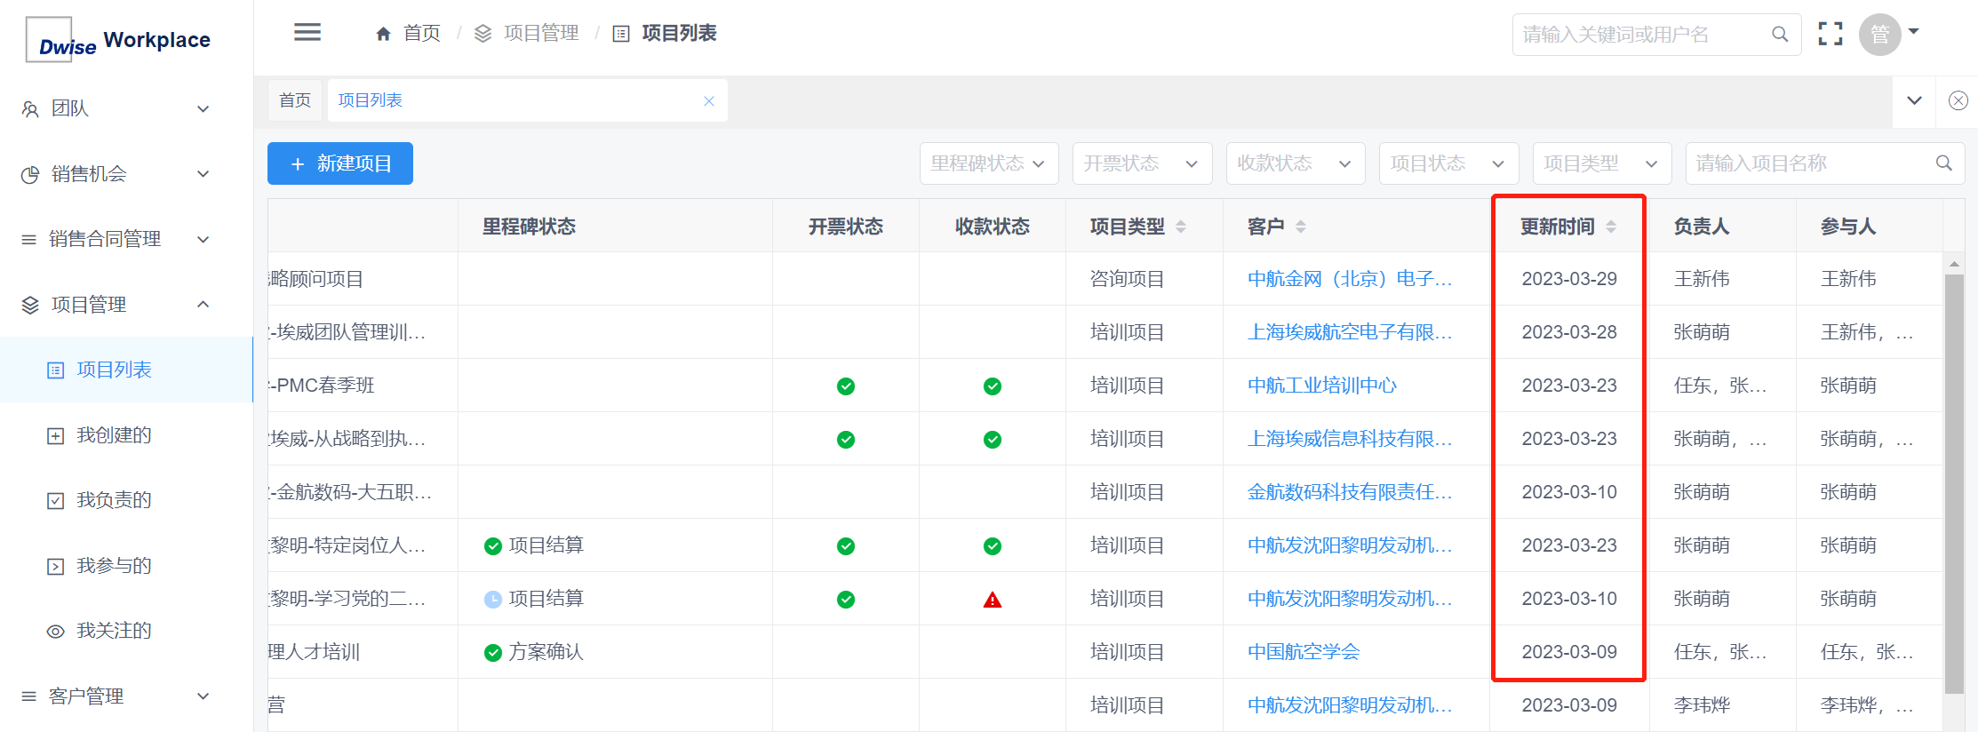Click the layers icon beside 项目管理 breadcrumb
Viewport: 1978px width, 732px height.
click(x=483, y=34)
